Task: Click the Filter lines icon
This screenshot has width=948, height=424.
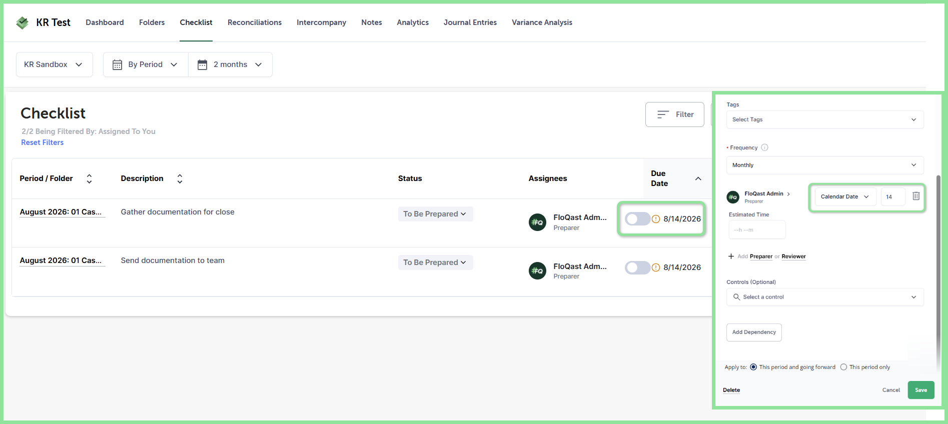Action: [663, 114]
